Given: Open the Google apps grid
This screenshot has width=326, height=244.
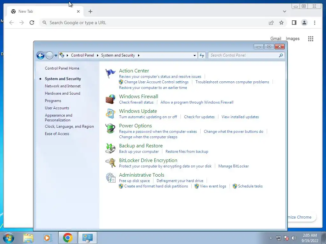Looking at the screenshot, I should point(311,38).
